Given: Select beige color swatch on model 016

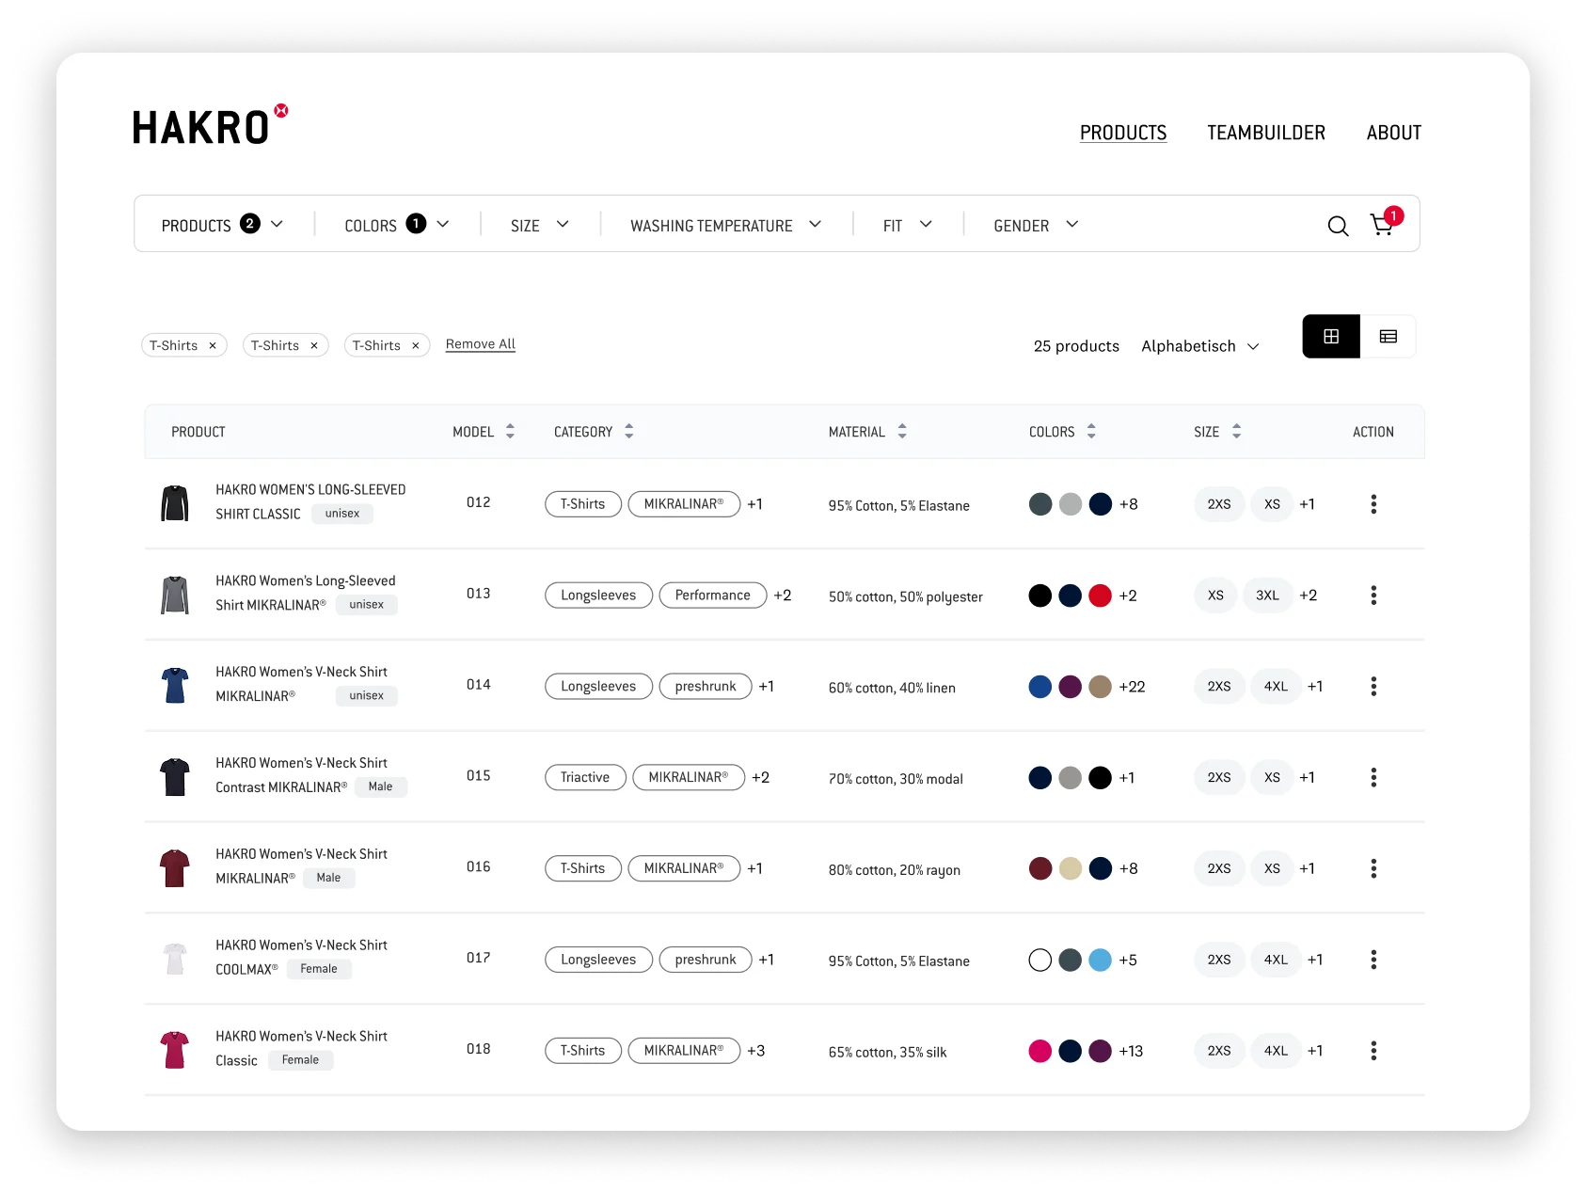Looking at the screenshot, I should coord(1071,868).
